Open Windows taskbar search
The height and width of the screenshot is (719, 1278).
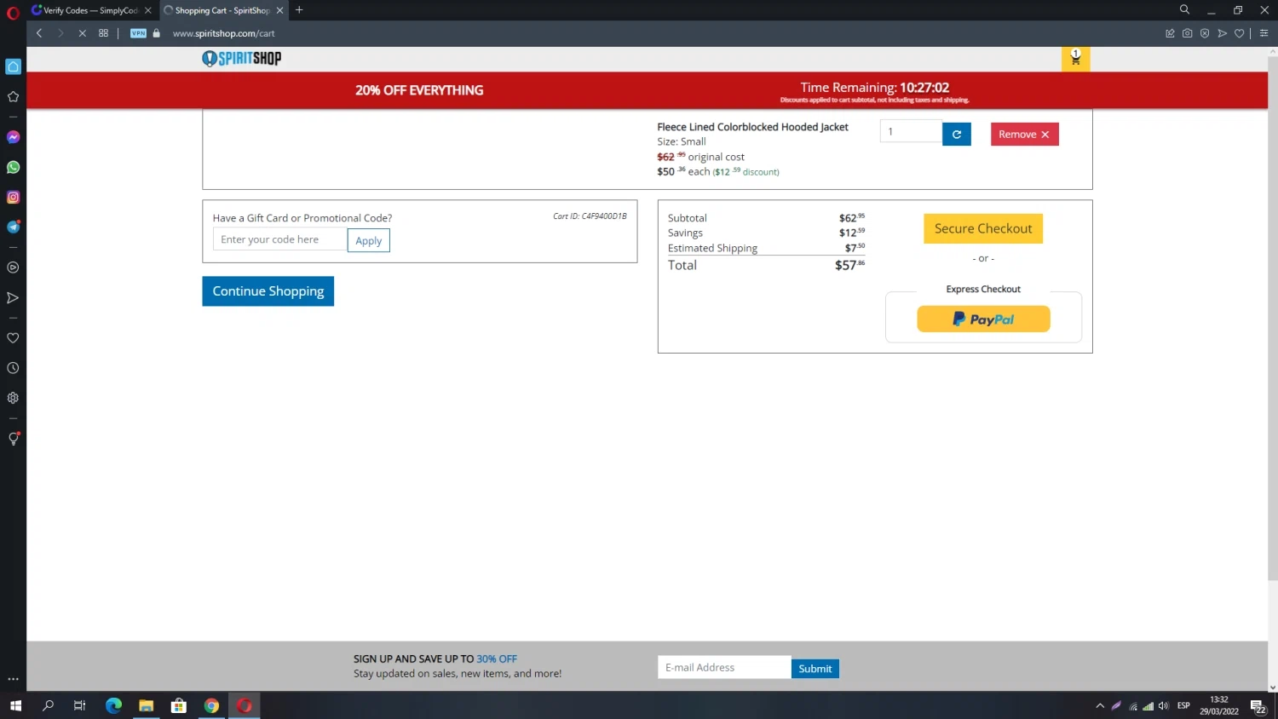tap(48, 705)
